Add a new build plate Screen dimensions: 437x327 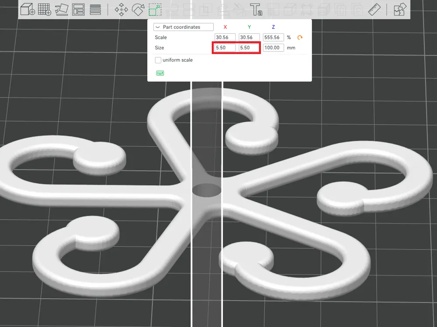[44, 9]
